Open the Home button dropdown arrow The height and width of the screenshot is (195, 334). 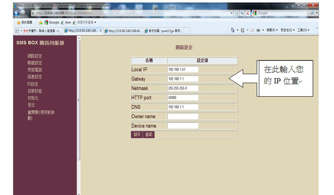click(x=238, y=30)
